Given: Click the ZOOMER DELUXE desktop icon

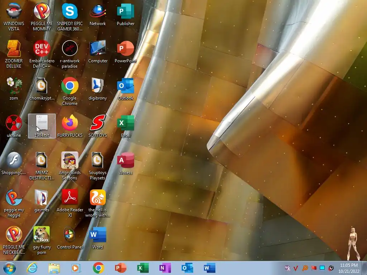Looking at the screenshot, I should click(14, 54).
